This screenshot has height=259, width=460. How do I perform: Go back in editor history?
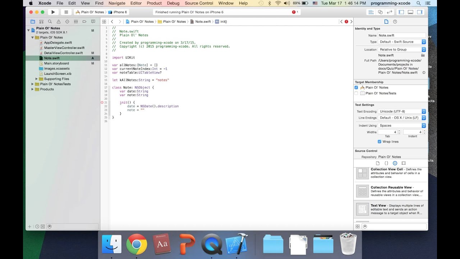tap(112, 22)
